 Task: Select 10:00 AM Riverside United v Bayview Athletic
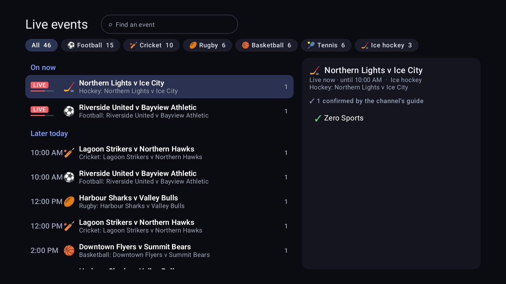[x=159, y=177]
